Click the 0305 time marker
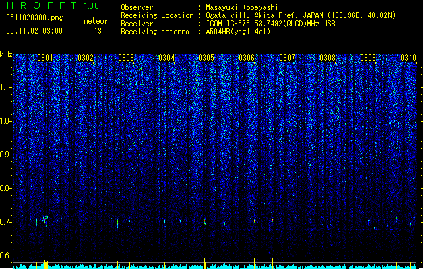The image size is (424, 269). 206,58
